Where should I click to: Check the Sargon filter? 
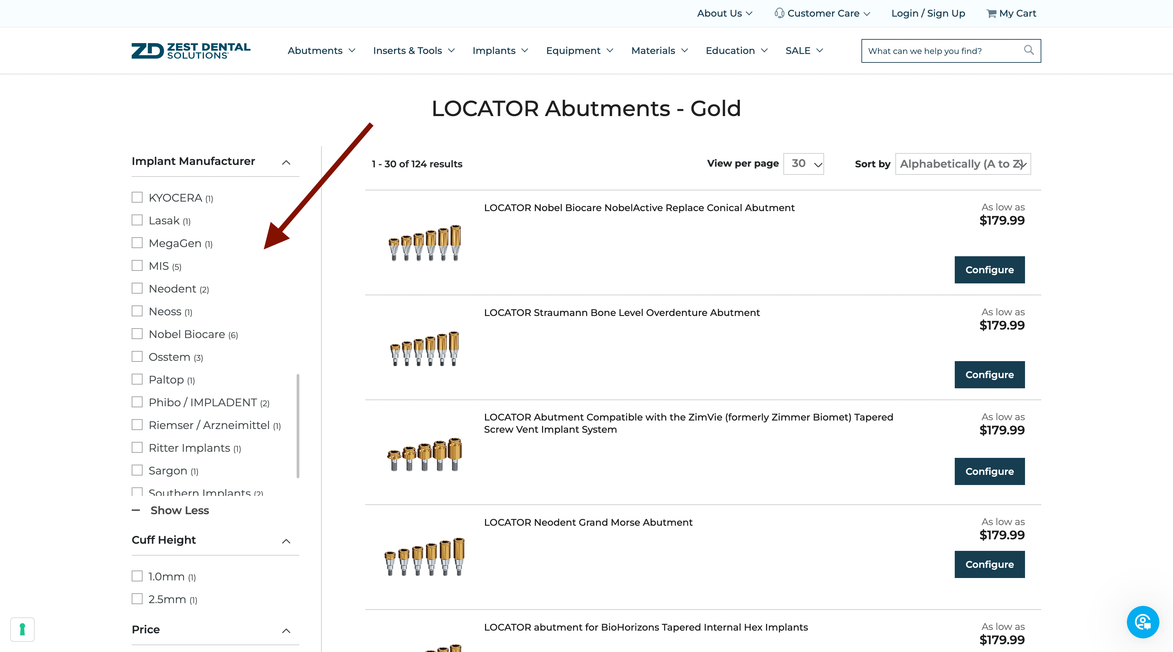[x=137, y=470]
